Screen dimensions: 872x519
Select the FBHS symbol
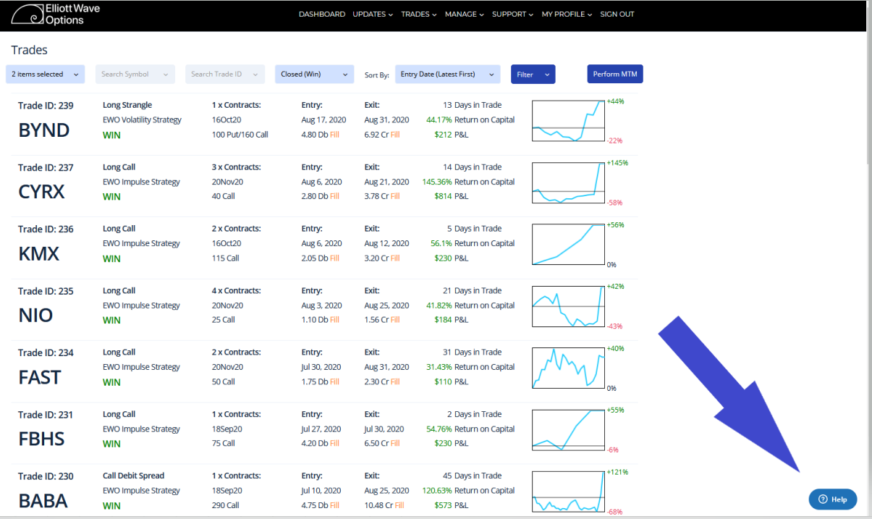click(x=41, y=439)
